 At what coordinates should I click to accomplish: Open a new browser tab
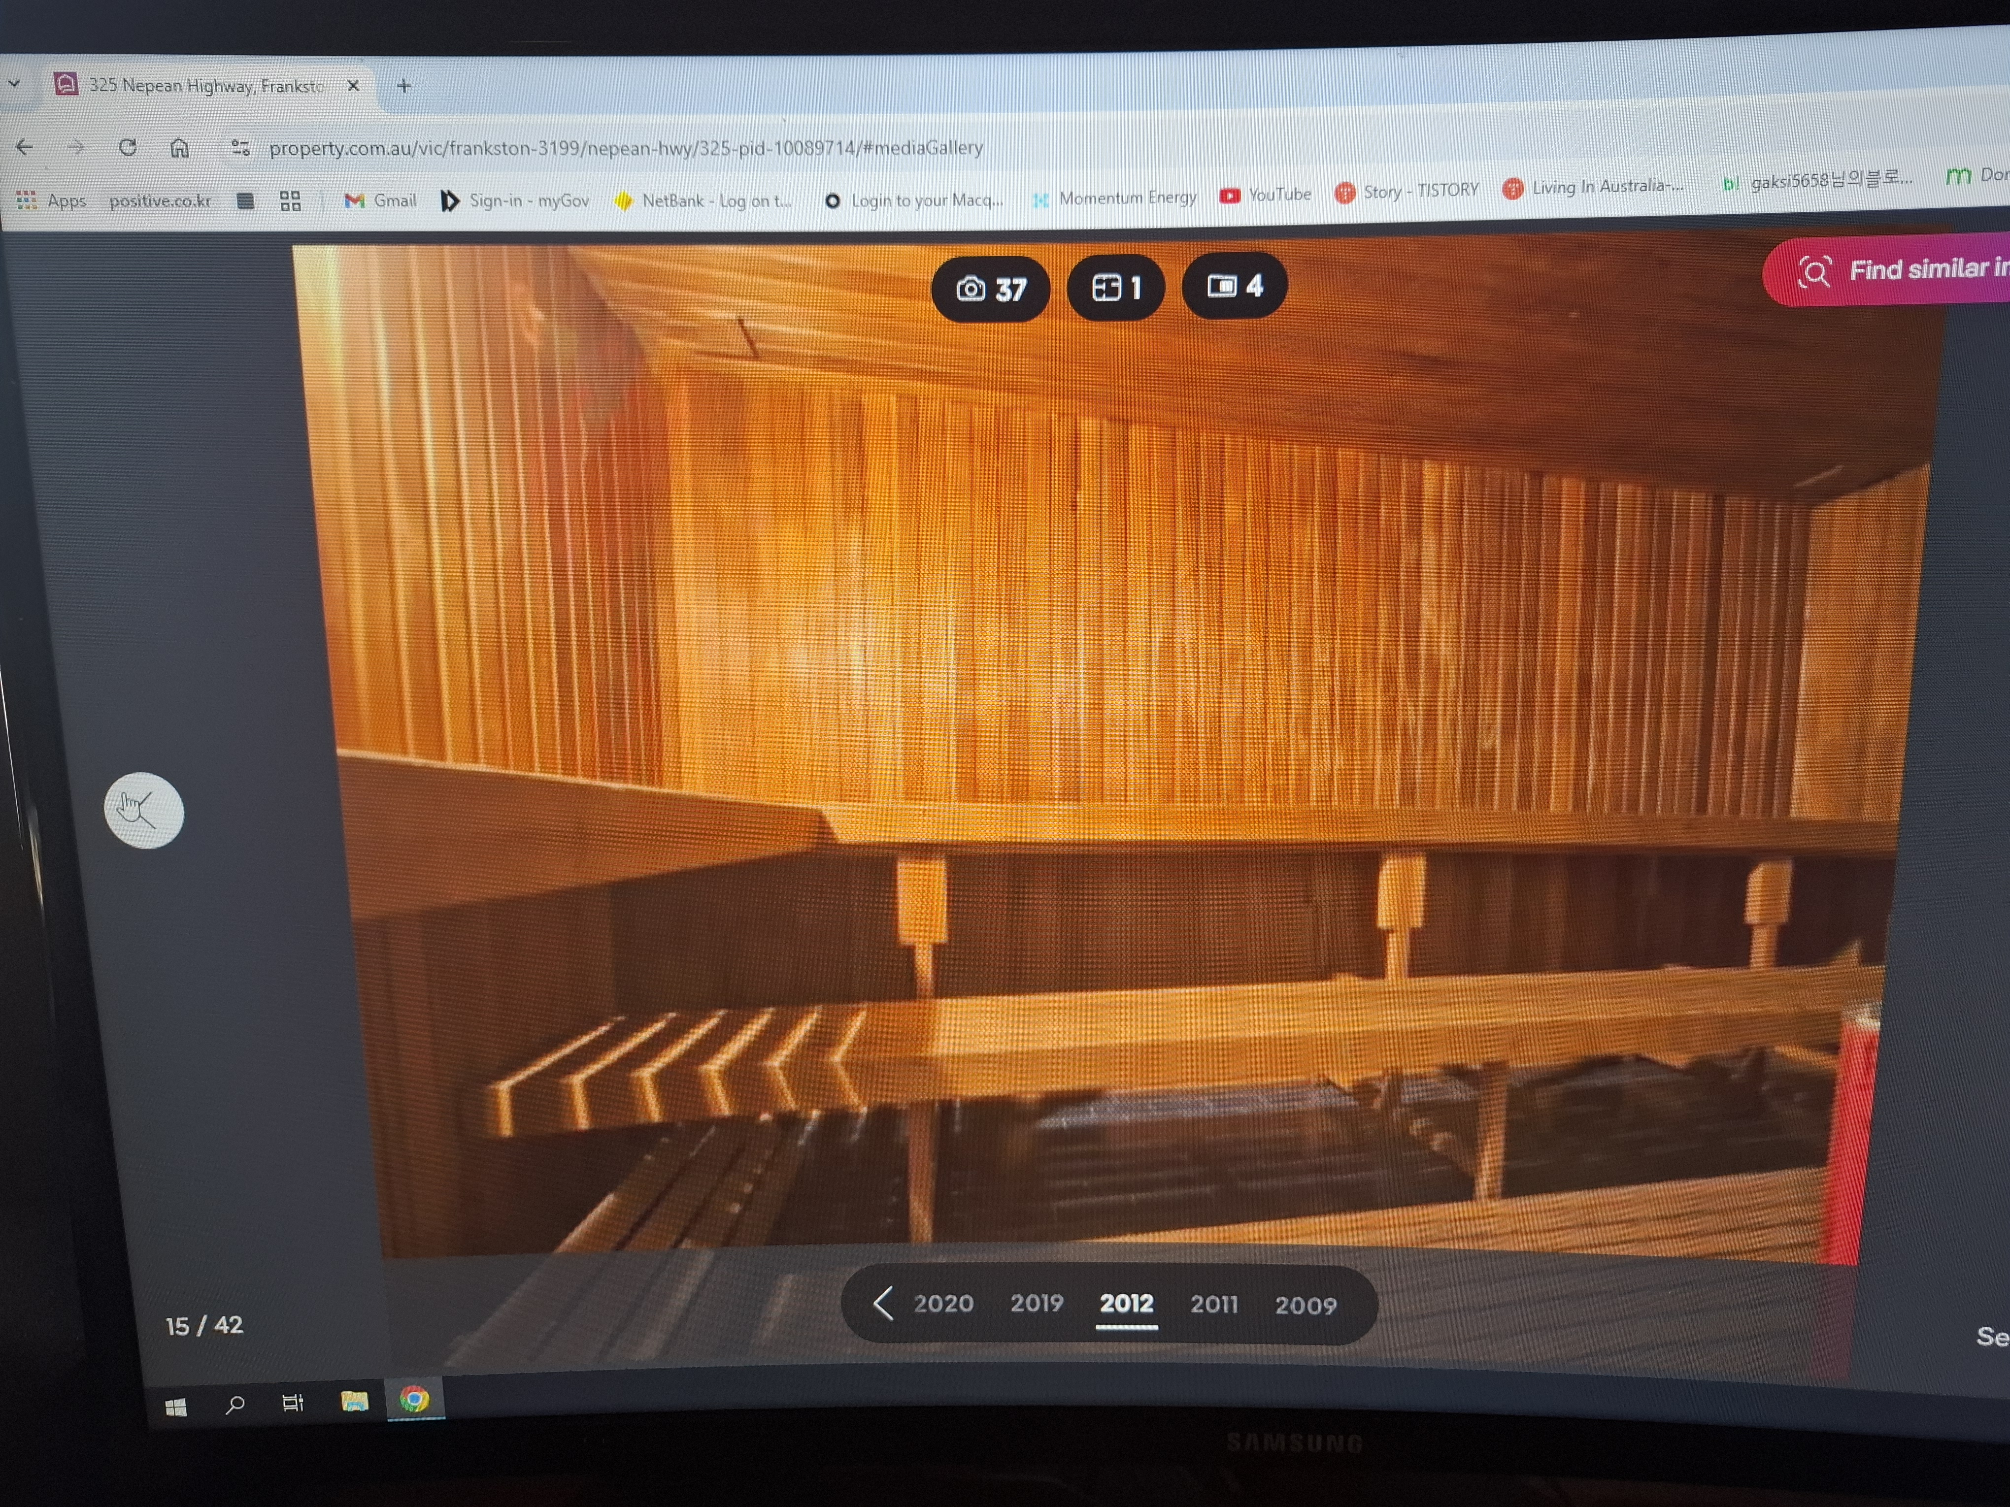click(404, 85)
